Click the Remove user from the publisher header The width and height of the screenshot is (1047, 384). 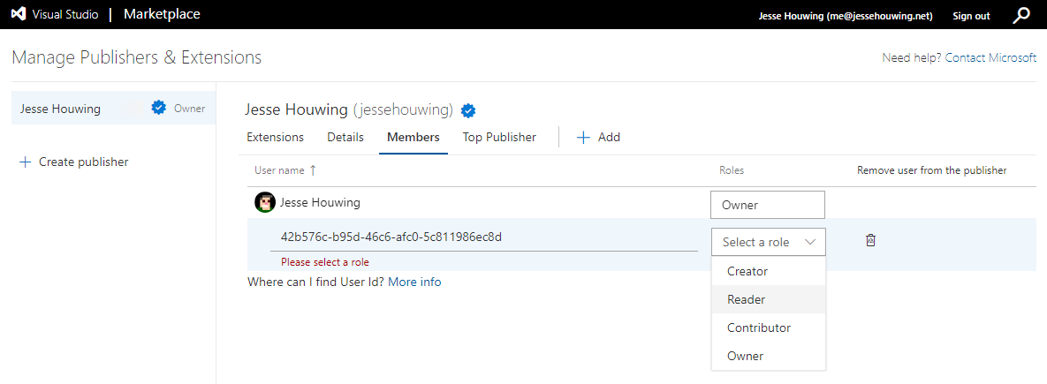[931, 170]
